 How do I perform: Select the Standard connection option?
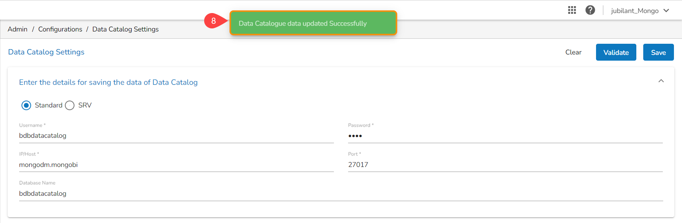(x=26, y=106)
